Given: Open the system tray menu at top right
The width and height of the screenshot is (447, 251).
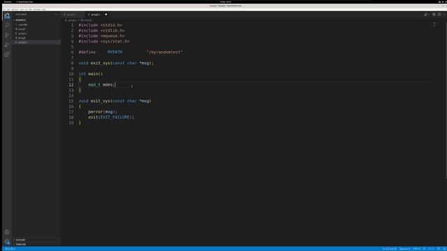Looking at the screenshot, I should [442, 1].
